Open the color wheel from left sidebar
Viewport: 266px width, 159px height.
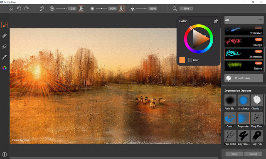tap(5, 68)
